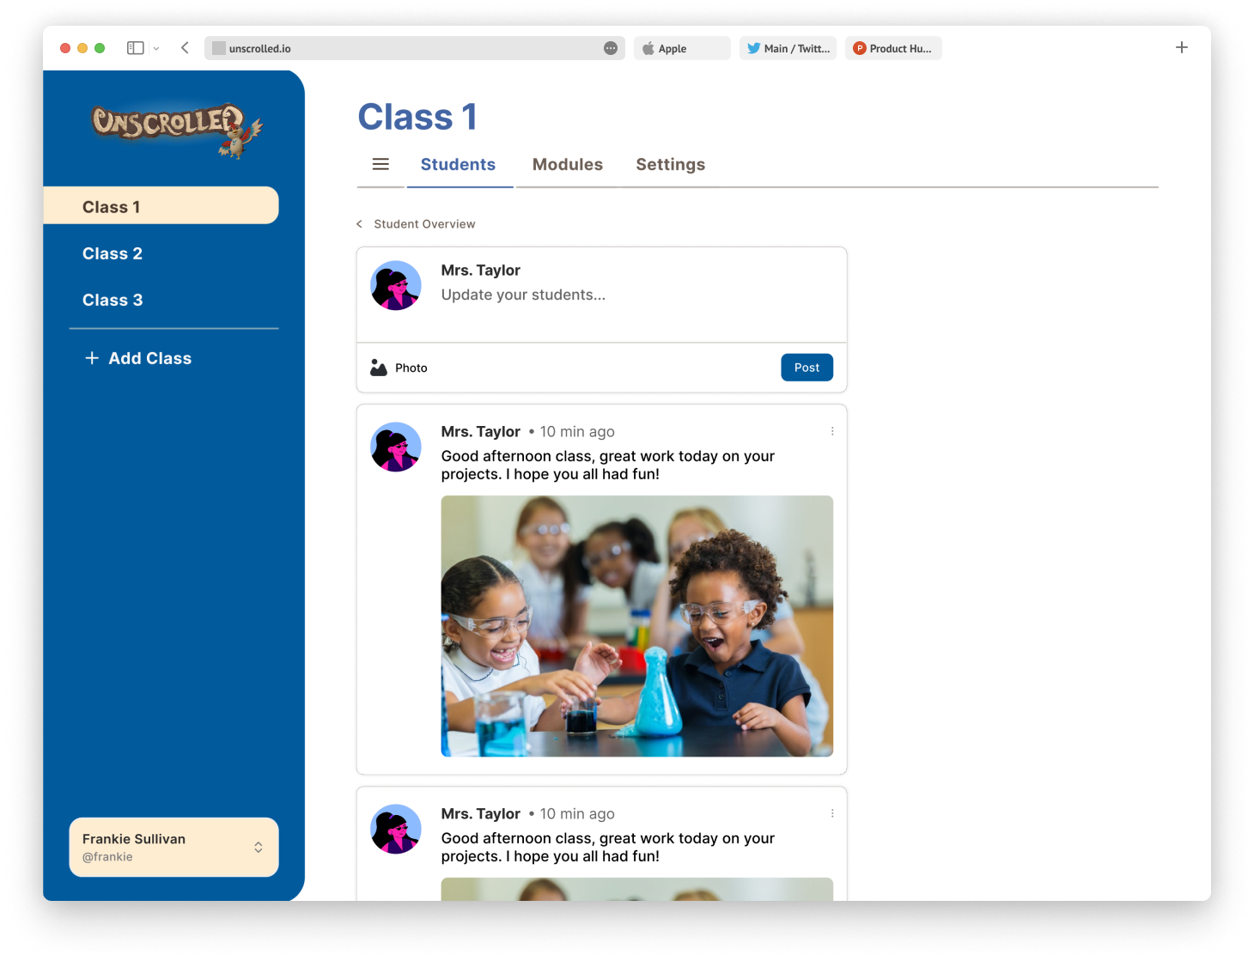Click the ellipsis icon in the address bar
Viewport: 1254px width, 961px height.
(x=611, y=48)
